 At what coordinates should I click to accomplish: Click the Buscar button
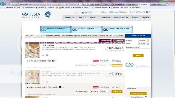(x=138, y=56)
